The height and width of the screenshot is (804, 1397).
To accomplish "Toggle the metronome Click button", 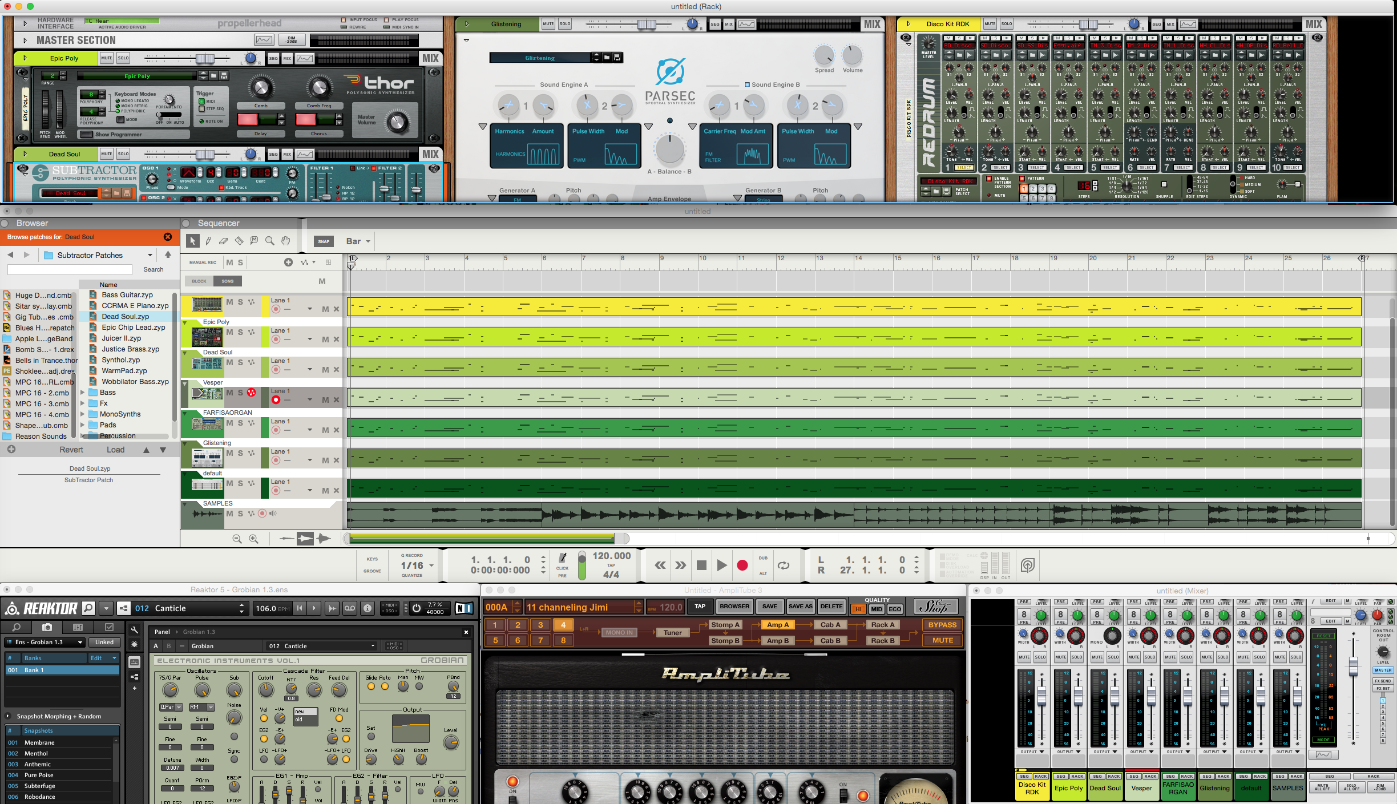I will (x=562, y=560).
